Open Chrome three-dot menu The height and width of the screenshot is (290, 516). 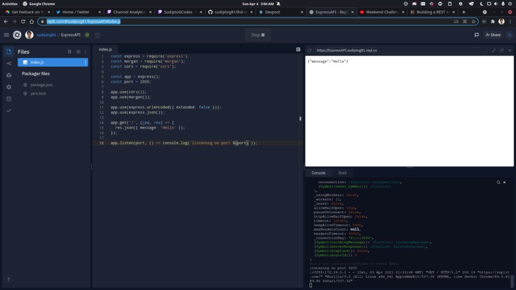click(510, 21)
